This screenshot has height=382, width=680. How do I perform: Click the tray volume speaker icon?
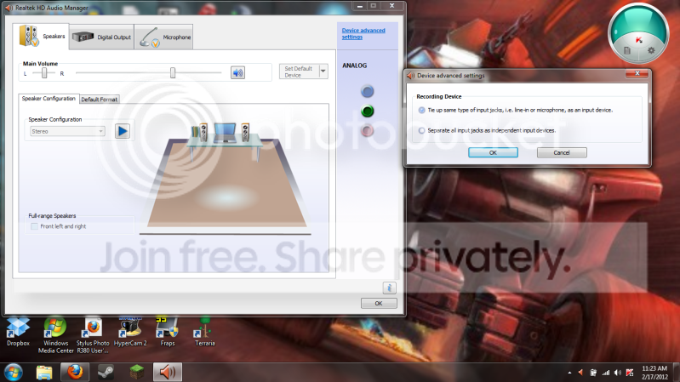point(618,373)
